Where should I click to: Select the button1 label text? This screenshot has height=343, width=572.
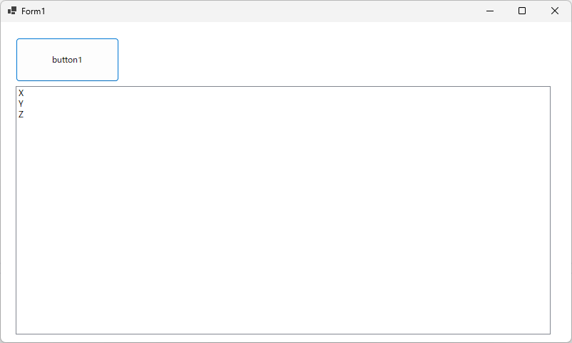click(67, 60)
